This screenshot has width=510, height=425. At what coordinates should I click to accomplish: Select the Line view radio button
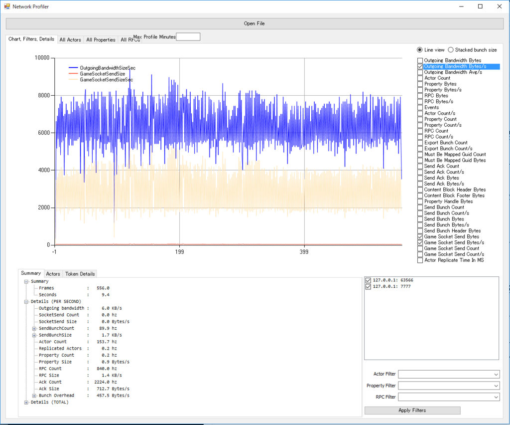(419, 50)
